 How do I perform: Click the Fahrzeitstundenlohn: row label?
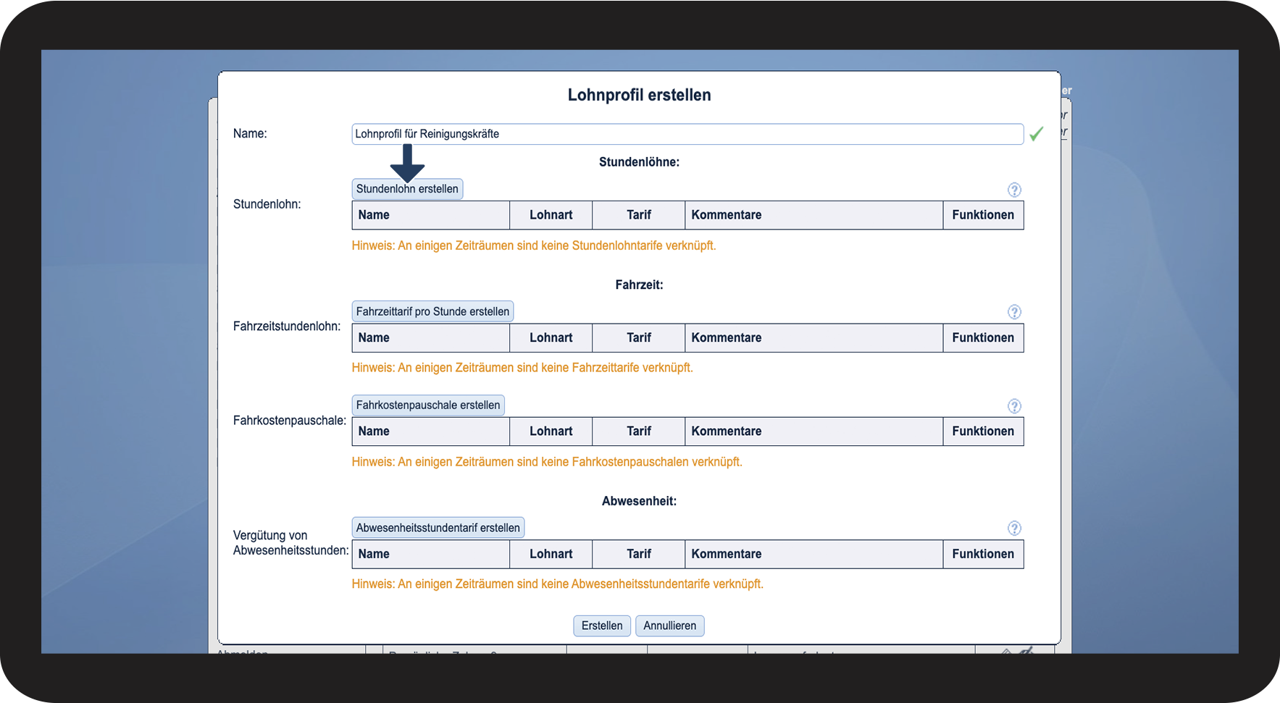(x=287, y=327)
